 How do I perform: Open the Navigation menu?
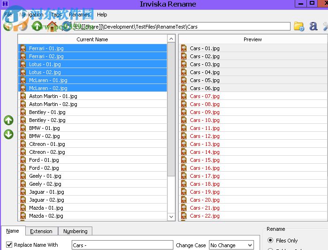pos(31,15)
